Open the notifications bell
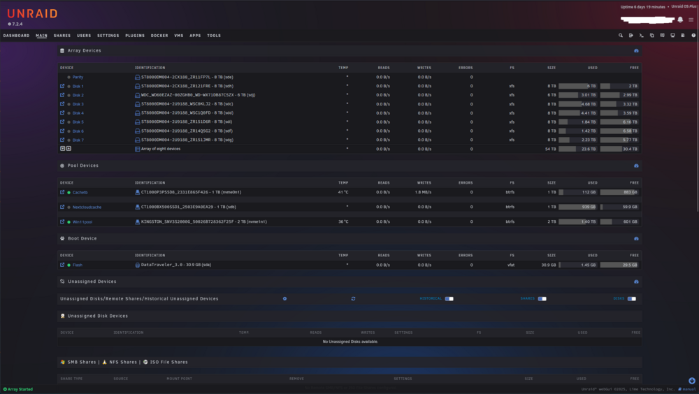 click(680, 20)
